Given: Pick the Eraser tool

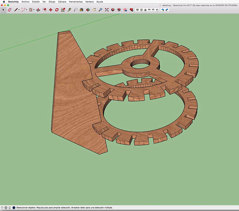Looking at the screenshot, I should (10, 9).
